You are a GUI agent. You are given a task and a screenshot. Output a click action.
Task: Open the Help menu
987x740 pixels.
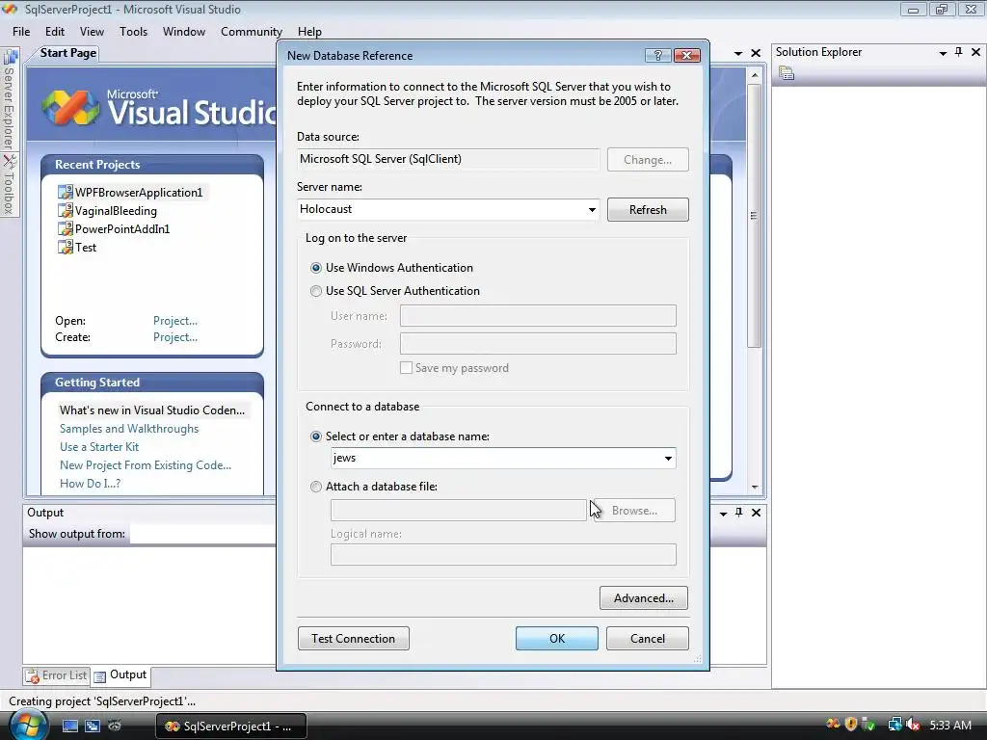(309, 32)
